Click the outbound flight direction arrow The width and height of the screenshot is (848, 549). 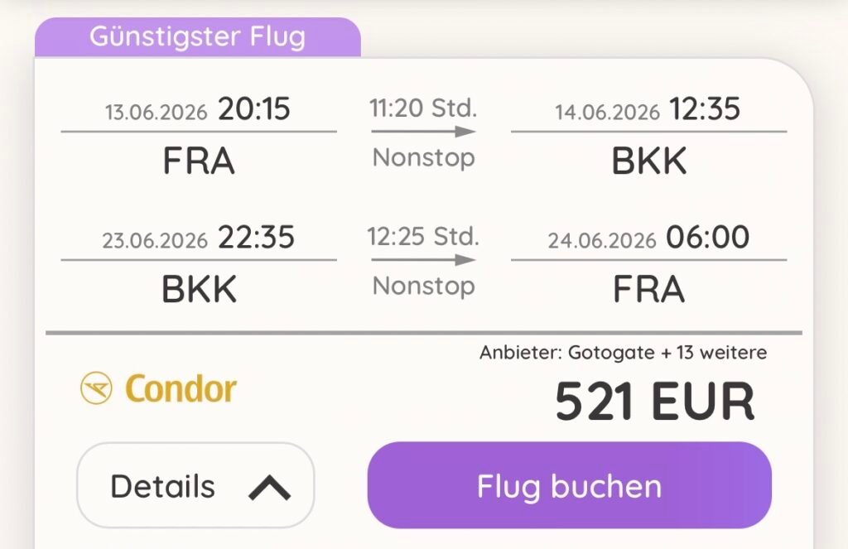pyautogui.click(x=423, y=131)
